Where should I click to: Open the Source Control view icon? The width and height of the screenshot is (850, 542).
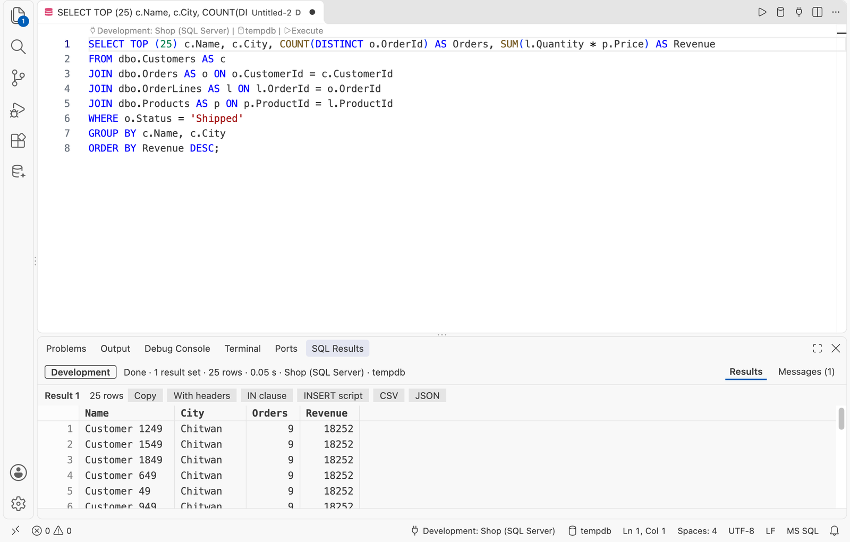tap(19, 78)
